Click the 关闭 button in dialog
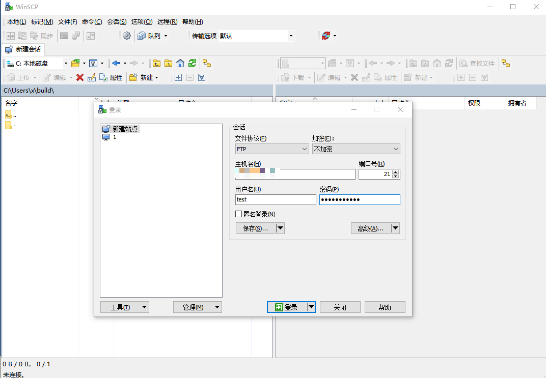The image size is (546, 378). tap(340, 307)
